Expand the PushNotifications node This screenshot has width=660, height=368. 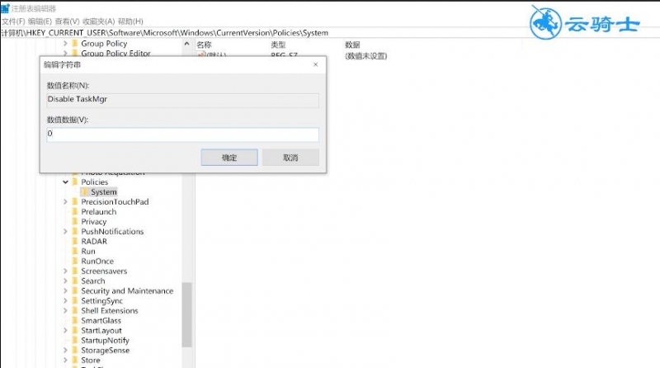pyautogui.click(x=65, y=232)
